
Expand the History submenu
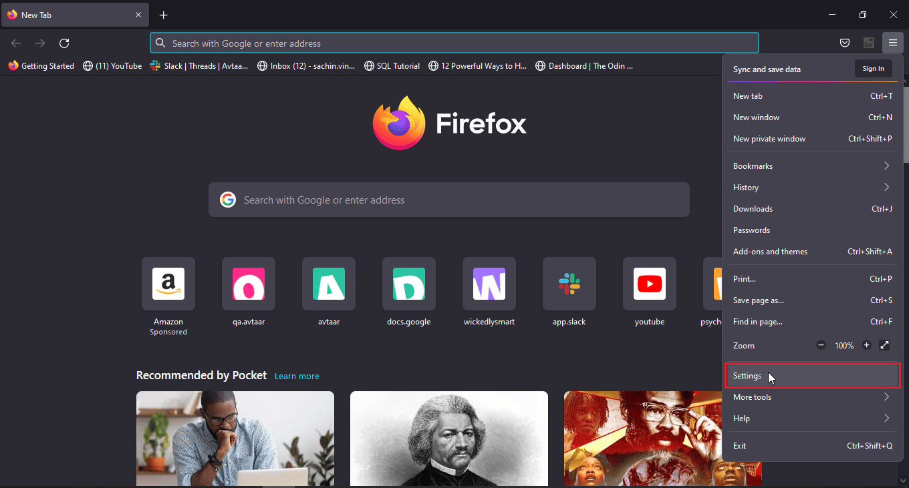(812, 187)
